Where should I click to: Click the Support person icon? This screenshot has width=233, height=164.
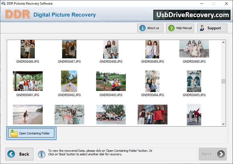pos(202,28)
